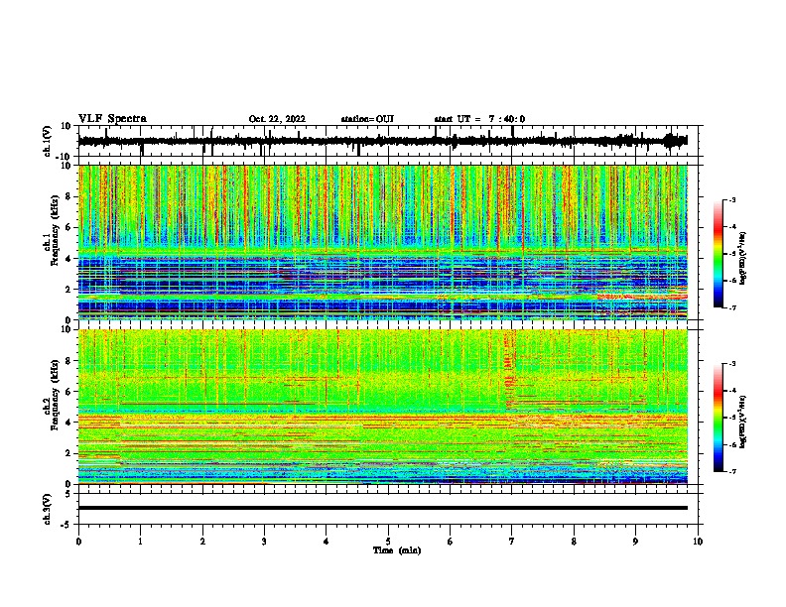Click the ch.2 spectrogram color scale bar
This screenshot has width=786, height=607.
tap(718, 418)
